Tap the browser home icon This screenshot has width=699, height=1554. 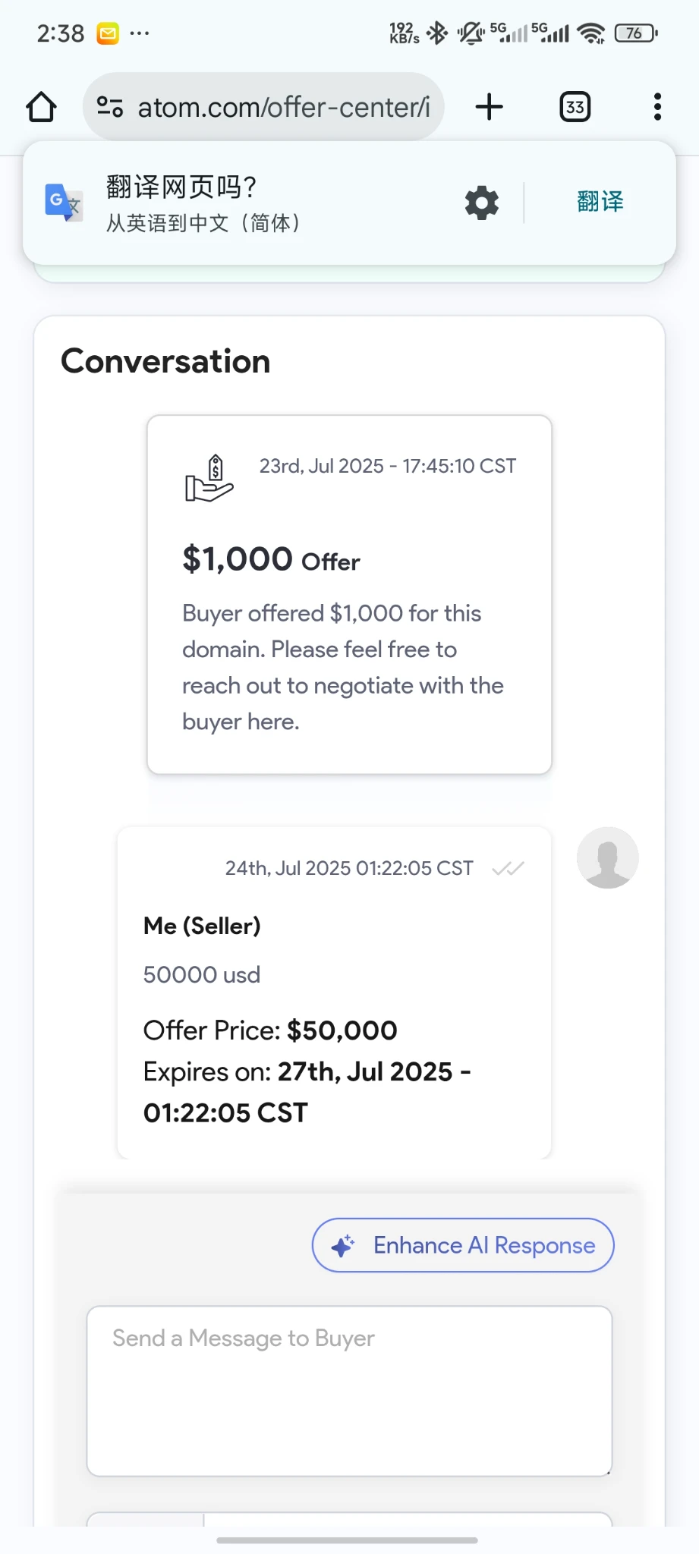41,107
